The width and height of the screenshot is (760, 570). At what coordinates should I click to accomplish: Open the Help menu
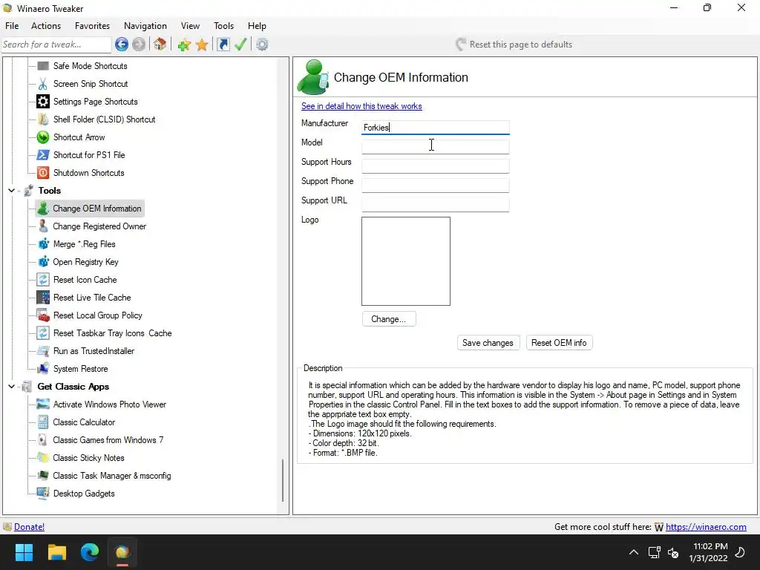[257, 26]
